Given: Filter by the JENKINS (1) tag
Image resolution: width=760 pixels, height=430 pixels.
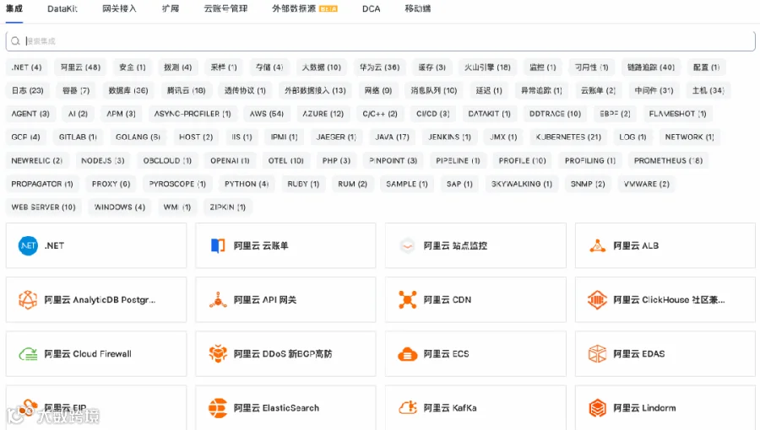Looking at the screenshot, I should click(x=449, y=137).
